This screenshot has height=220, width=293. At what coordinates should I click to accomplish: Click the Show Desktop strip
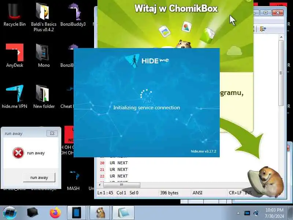pyautogui.click(x=290, y=213)
